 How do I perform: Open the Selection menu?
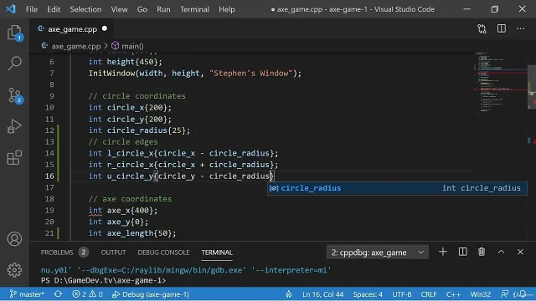coord(85,9)
